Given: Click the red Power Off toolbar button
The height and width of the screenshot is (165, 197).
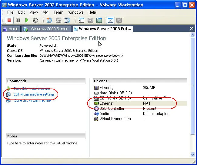Looking at the screenshot, I should coord(9,20).
